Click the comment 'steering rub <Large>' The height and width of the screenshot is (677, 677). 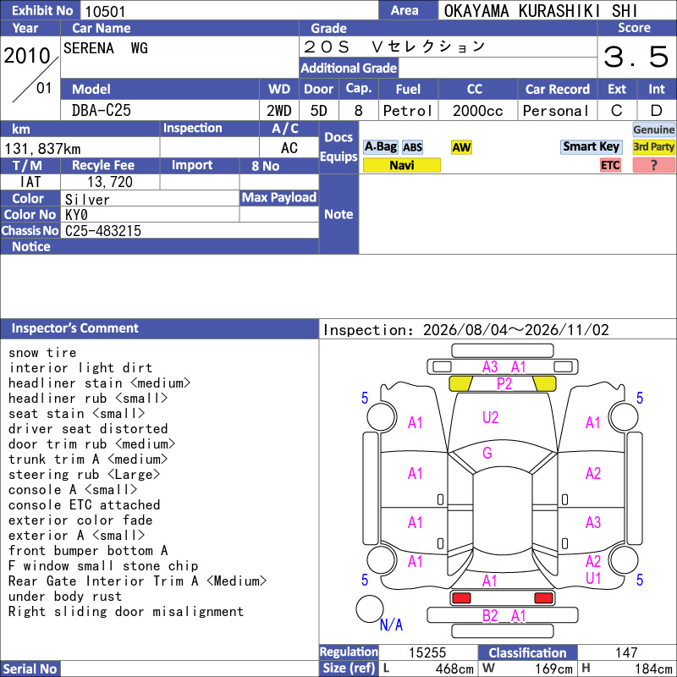click(x=84, y=475)
